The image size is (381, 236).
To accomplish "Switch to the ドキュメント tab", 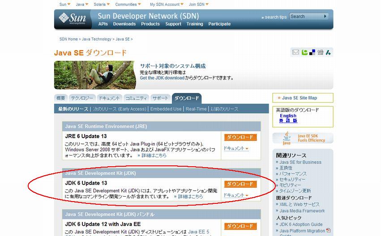I will [x=109, y=98].
